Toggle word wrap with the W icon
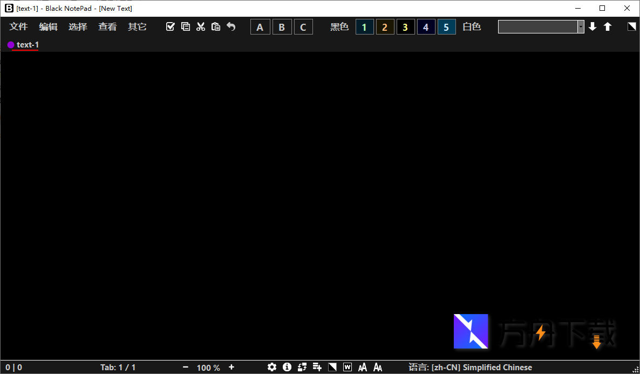The image size is (640, 374). coord(347,367)
